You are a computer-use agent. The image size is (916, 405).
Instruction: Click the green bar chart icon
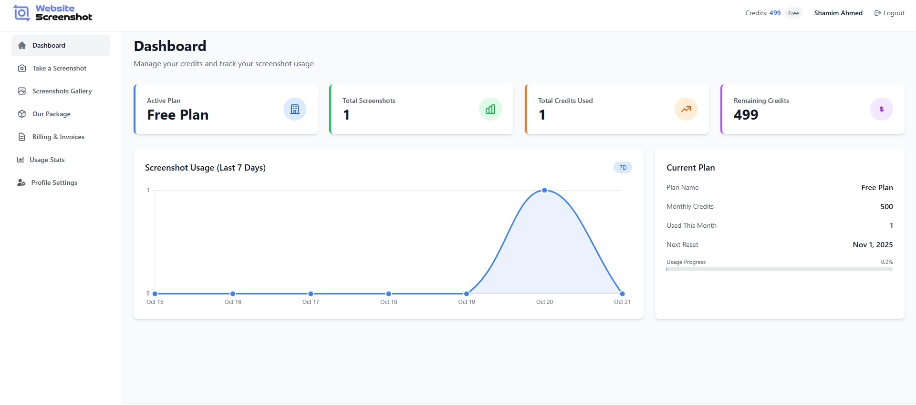click(x=490, y=109)
